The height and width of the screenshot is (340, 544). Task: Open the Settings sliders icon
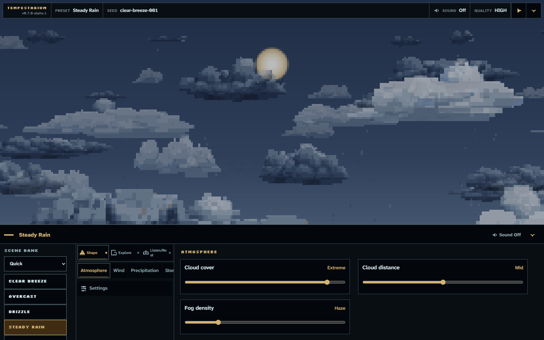(84, 288)
